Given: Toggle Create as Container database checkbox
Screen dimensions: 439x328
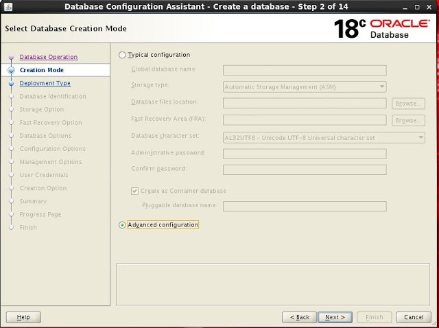Looking at the screenshot, I should pyautogui.click(x=134, y=191).
